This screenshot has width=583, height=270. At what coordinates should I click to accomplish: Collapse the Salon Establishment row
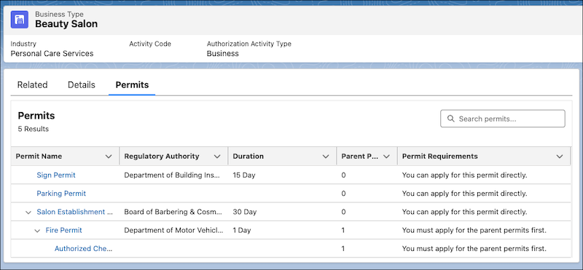[28, 213]
